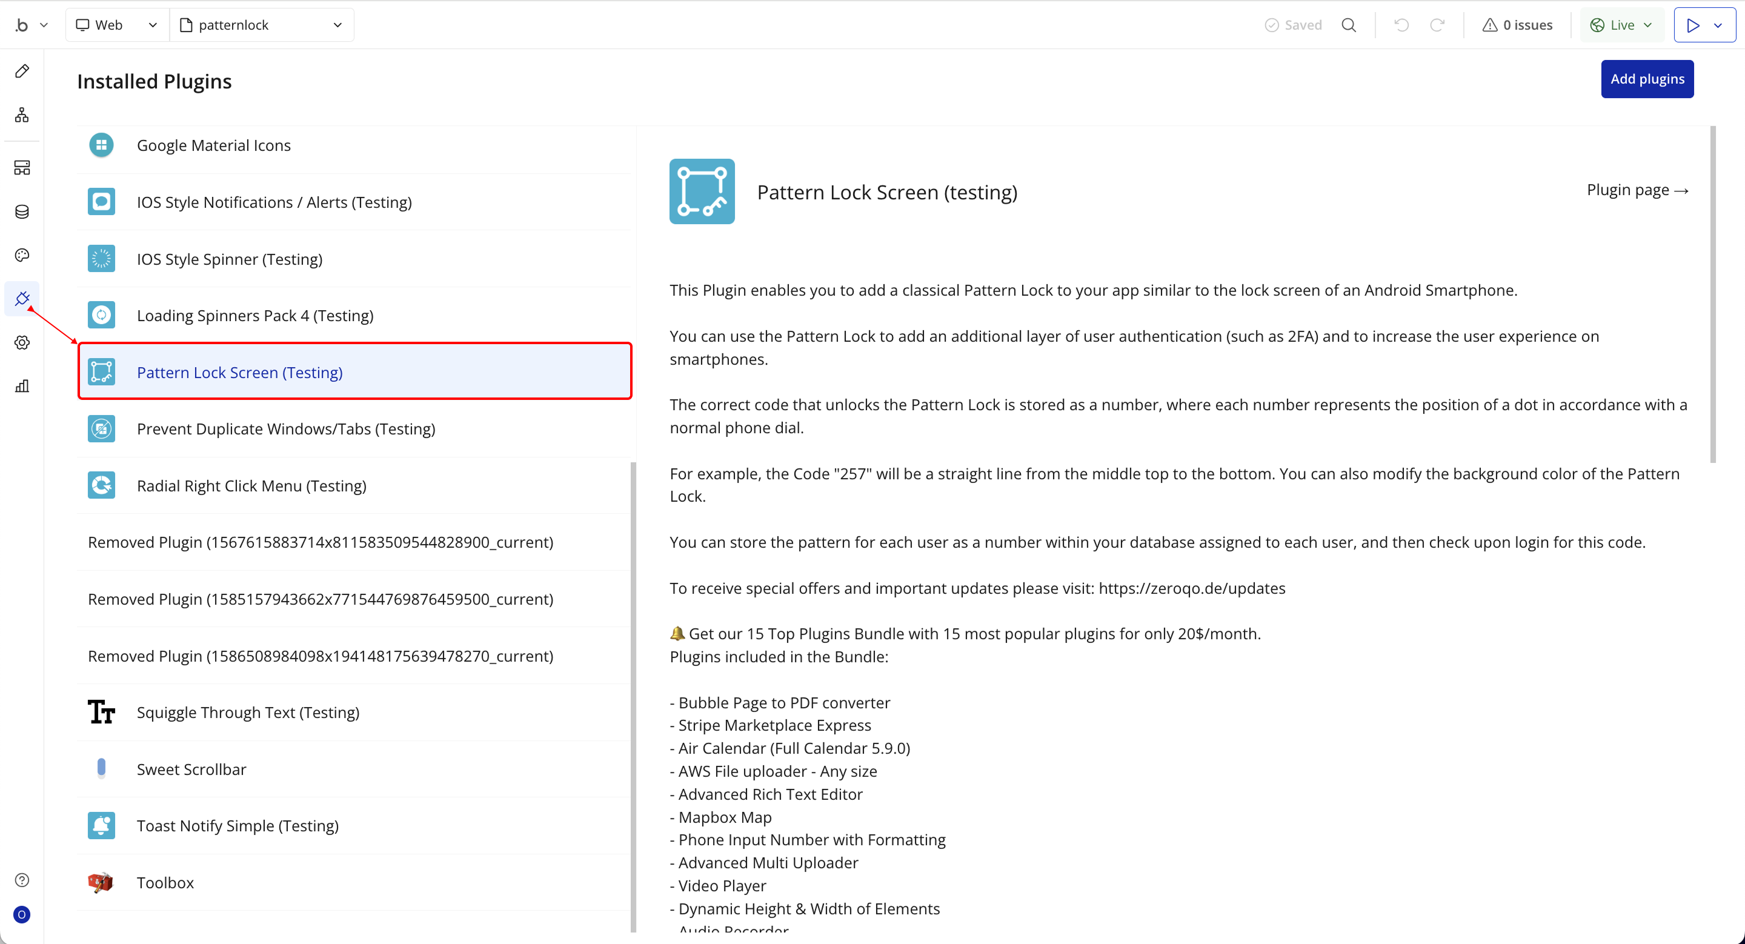Open the Styles palette icon
This screenshot has width=1745, height=944.
pos(22,255)
